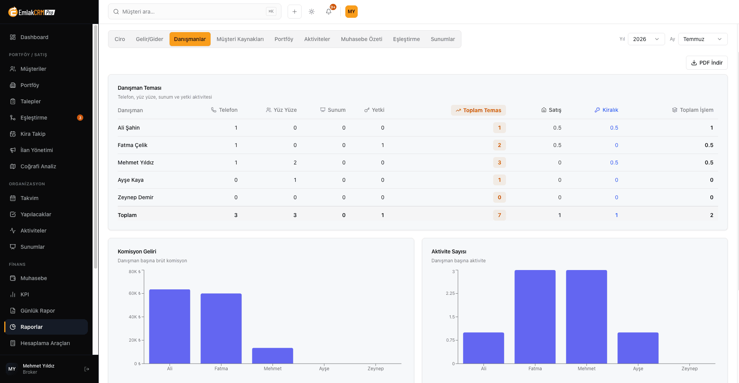The height and width of the screenshot is (383, 739).
Task: Click the İlan Yönetimi megaphone icon
Action: click(x=13, y=150)
